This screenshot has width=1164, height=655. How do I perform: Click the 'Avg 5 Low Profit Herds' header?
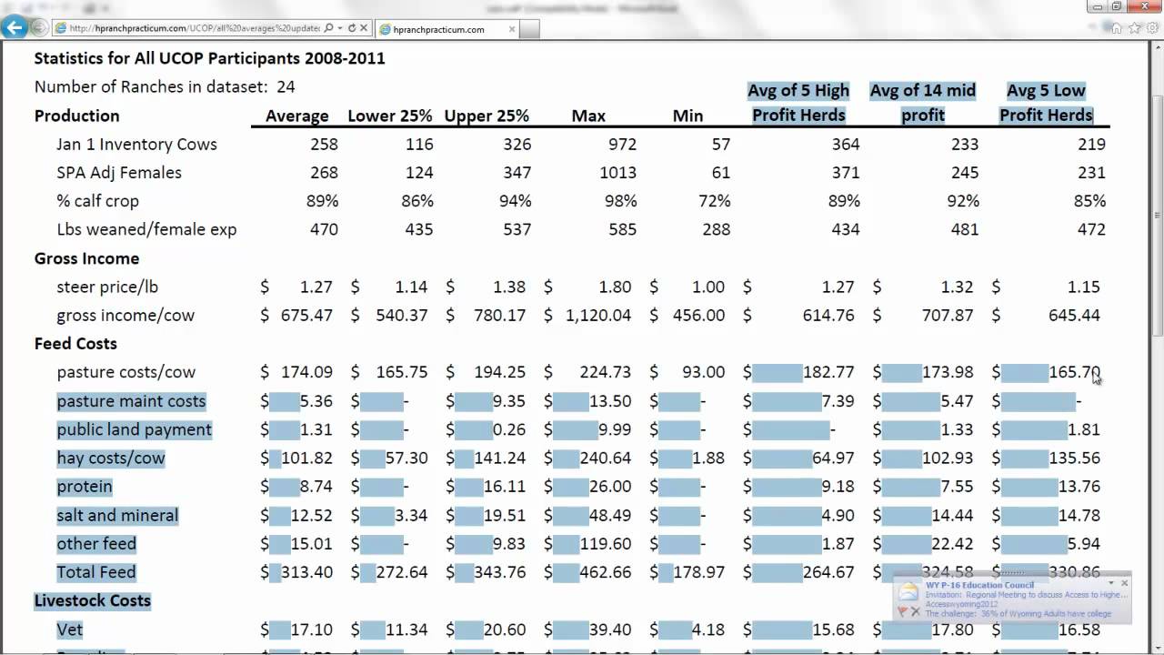(1046, 103)
